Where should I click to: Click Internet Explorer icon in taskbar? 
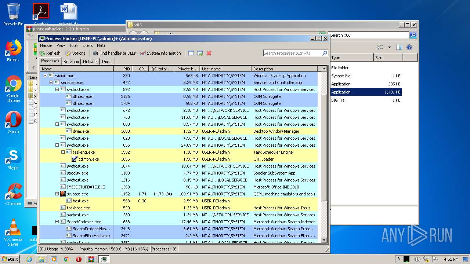click(x=29, y=259)
